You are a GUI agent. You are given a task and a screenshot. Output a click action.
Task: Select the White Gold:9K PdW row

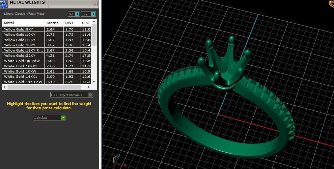[x=47, y=61]
